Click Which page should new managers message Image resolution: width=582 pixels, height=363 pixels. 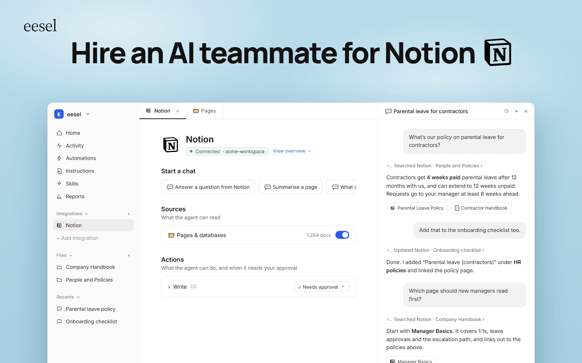[465, 295]
